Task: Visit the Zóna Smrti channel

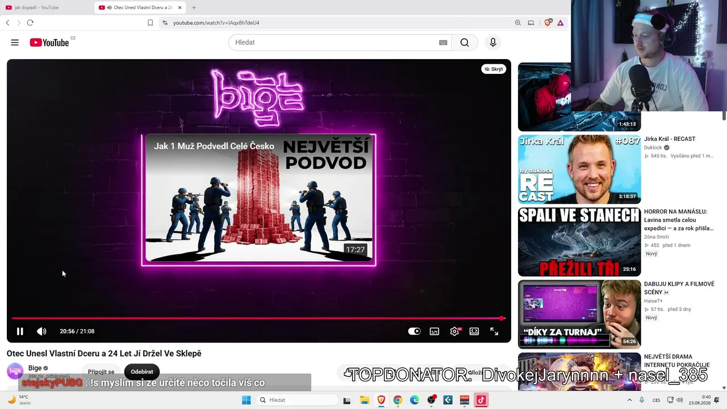Action: click(657, 237)
